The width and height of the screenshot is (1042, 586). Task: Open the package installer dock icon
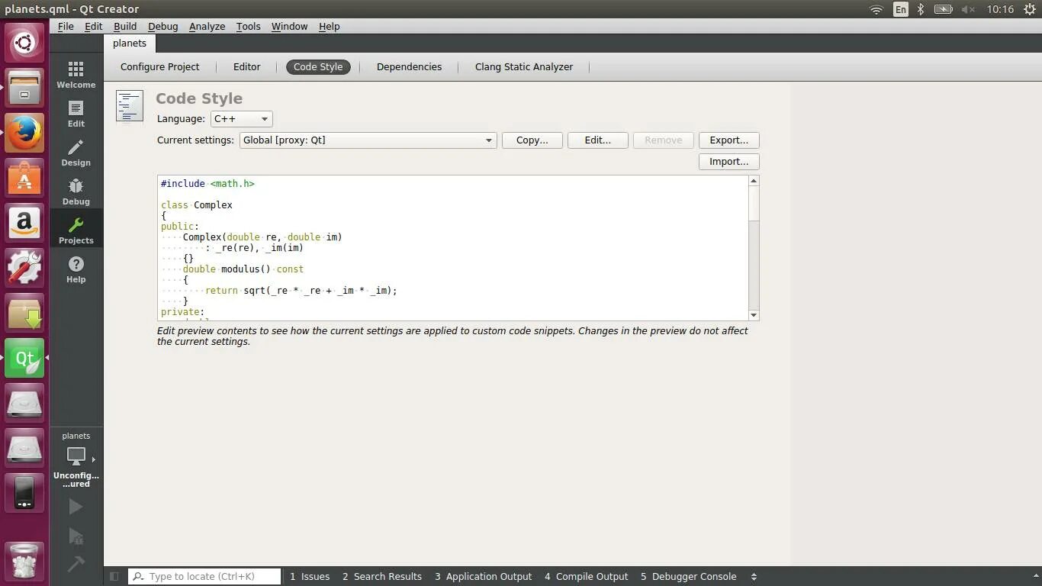pos(24,313)
